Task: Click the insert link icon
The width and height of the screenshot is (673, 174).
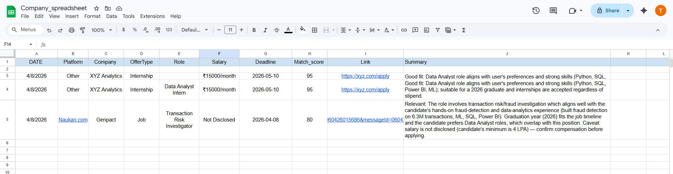Action: pyautogui.click(x=404, y=30)
